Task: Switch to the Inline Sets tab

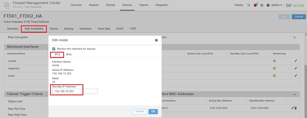Action: [x=104, y=29]
